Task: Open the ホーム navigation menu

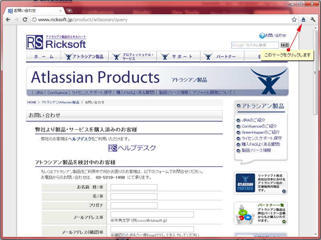Action: point(44,57)
